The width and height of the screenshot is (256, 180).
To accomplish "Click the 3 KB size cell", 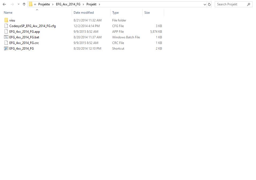I will 159,26.
